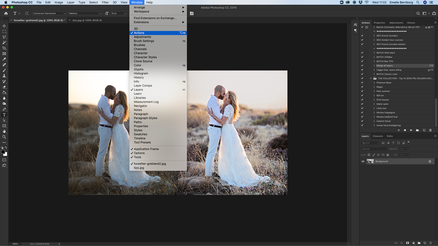The height and width of the screenshot is (246, 438).
Task: Click the Home icon in options bar
Action: pos(6,13)
